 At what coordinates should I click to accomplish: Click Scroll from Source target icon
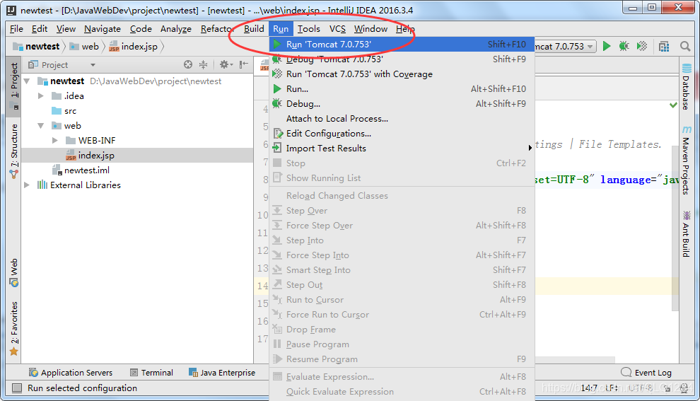tap(188, 65)
